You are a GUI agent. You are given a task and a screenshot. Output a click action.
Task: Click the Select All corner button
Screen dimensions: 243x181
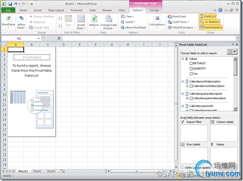[x=5, y=45]
